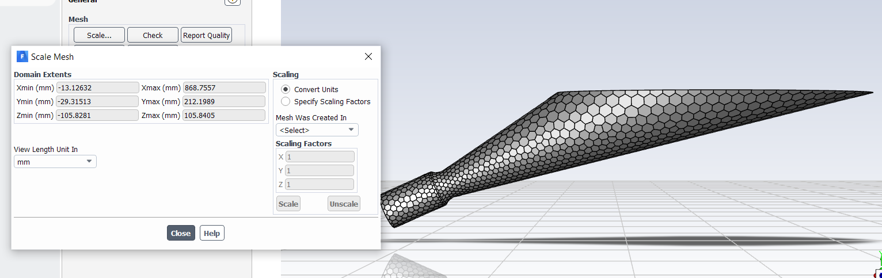The image size is (882, 278).
Task: Click the Scale button in Scaling section
Action: coord(288,204)
